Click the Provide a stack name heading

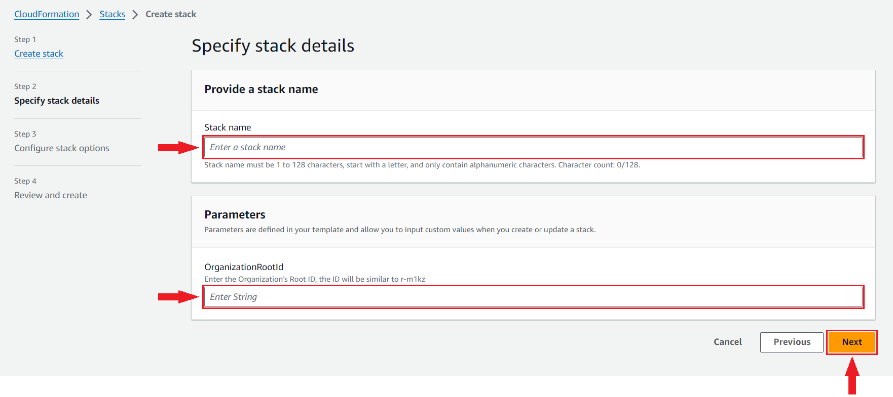tap(261, 89)
